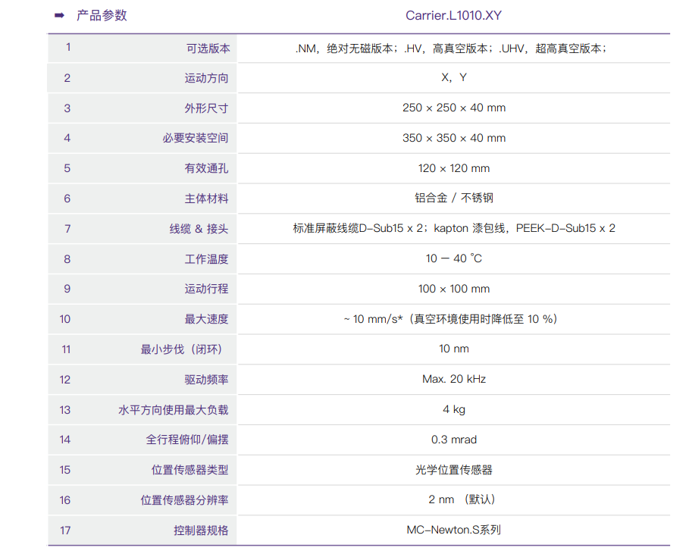Select the 100 × 100 mm travel value
Screen dimensions: 689x554
coord(453,289)
